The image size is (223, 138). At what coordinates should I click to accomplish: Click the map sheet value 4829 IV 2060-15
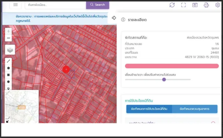(x=202, y=57)
